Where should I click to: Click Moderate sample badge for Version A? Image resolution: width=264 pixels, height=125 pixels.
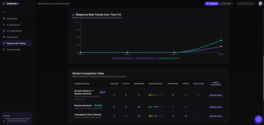216,95
